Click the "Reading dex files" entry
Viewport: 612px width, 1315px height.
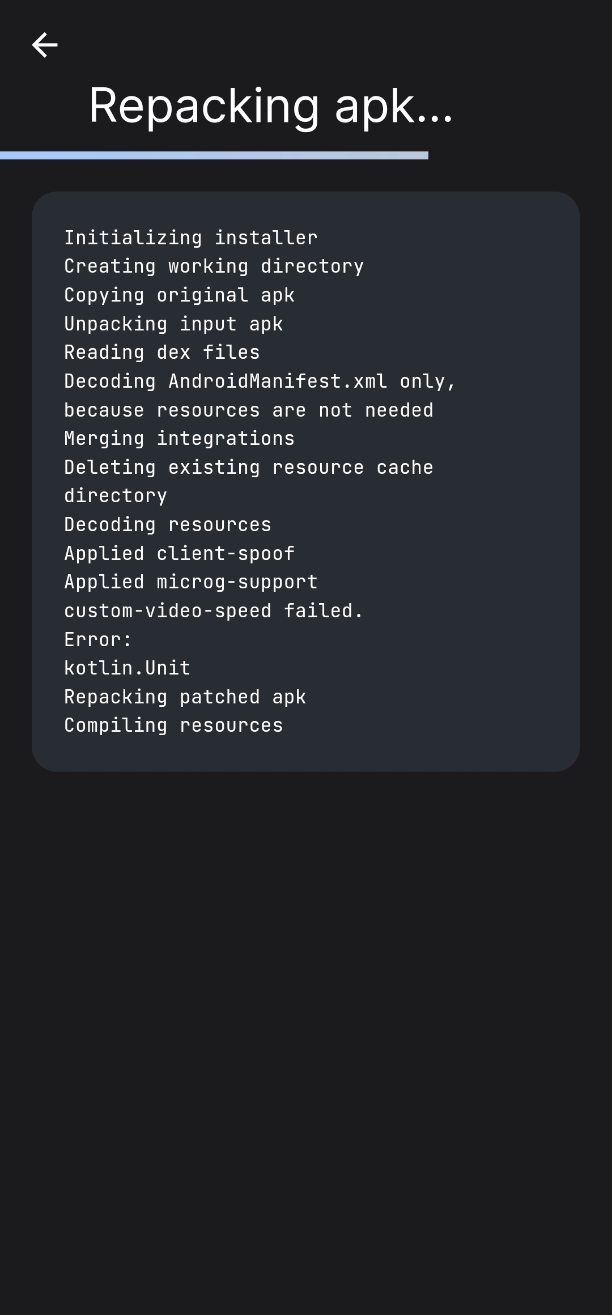pyautogui.click(x=162, y=353)
